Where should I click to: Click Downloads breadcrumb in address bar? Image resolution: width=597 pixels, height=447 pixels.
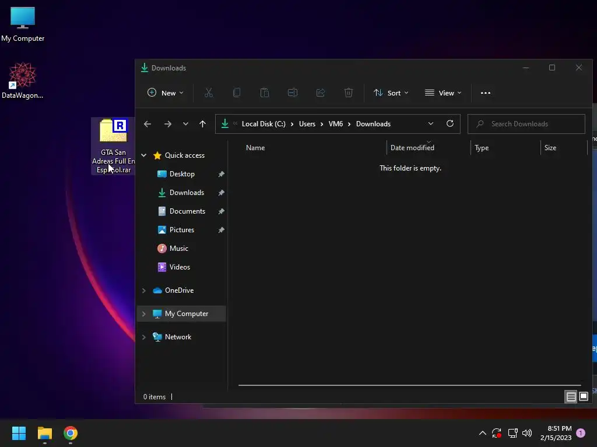373,124
